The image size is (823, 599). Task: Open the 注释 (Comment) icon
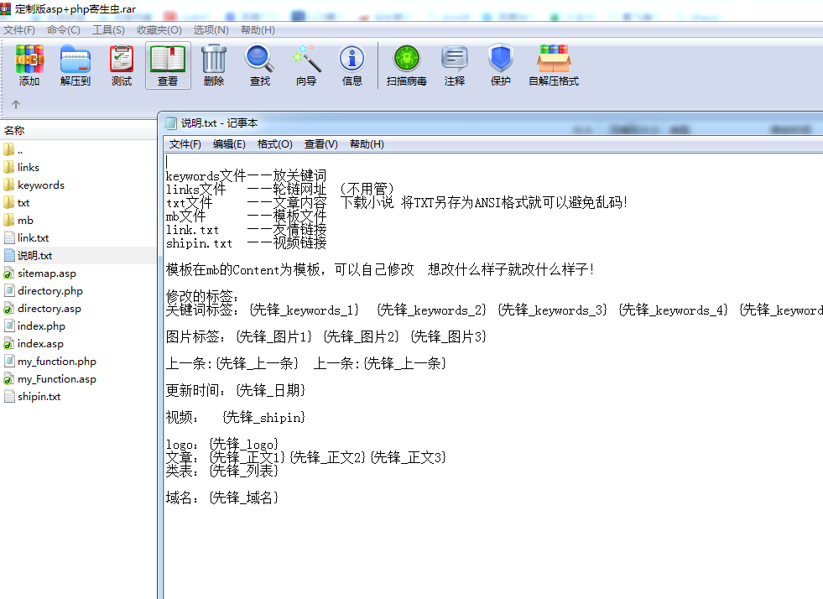coord(454,65)
